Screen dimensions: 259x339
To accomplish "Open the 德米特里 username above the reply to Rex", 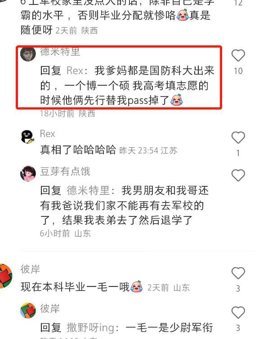I will pyautogui.click(x=60, y=52).
